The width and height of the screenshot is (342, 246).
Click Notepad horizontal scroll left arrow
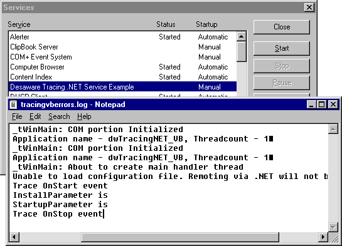pos(14,237)
